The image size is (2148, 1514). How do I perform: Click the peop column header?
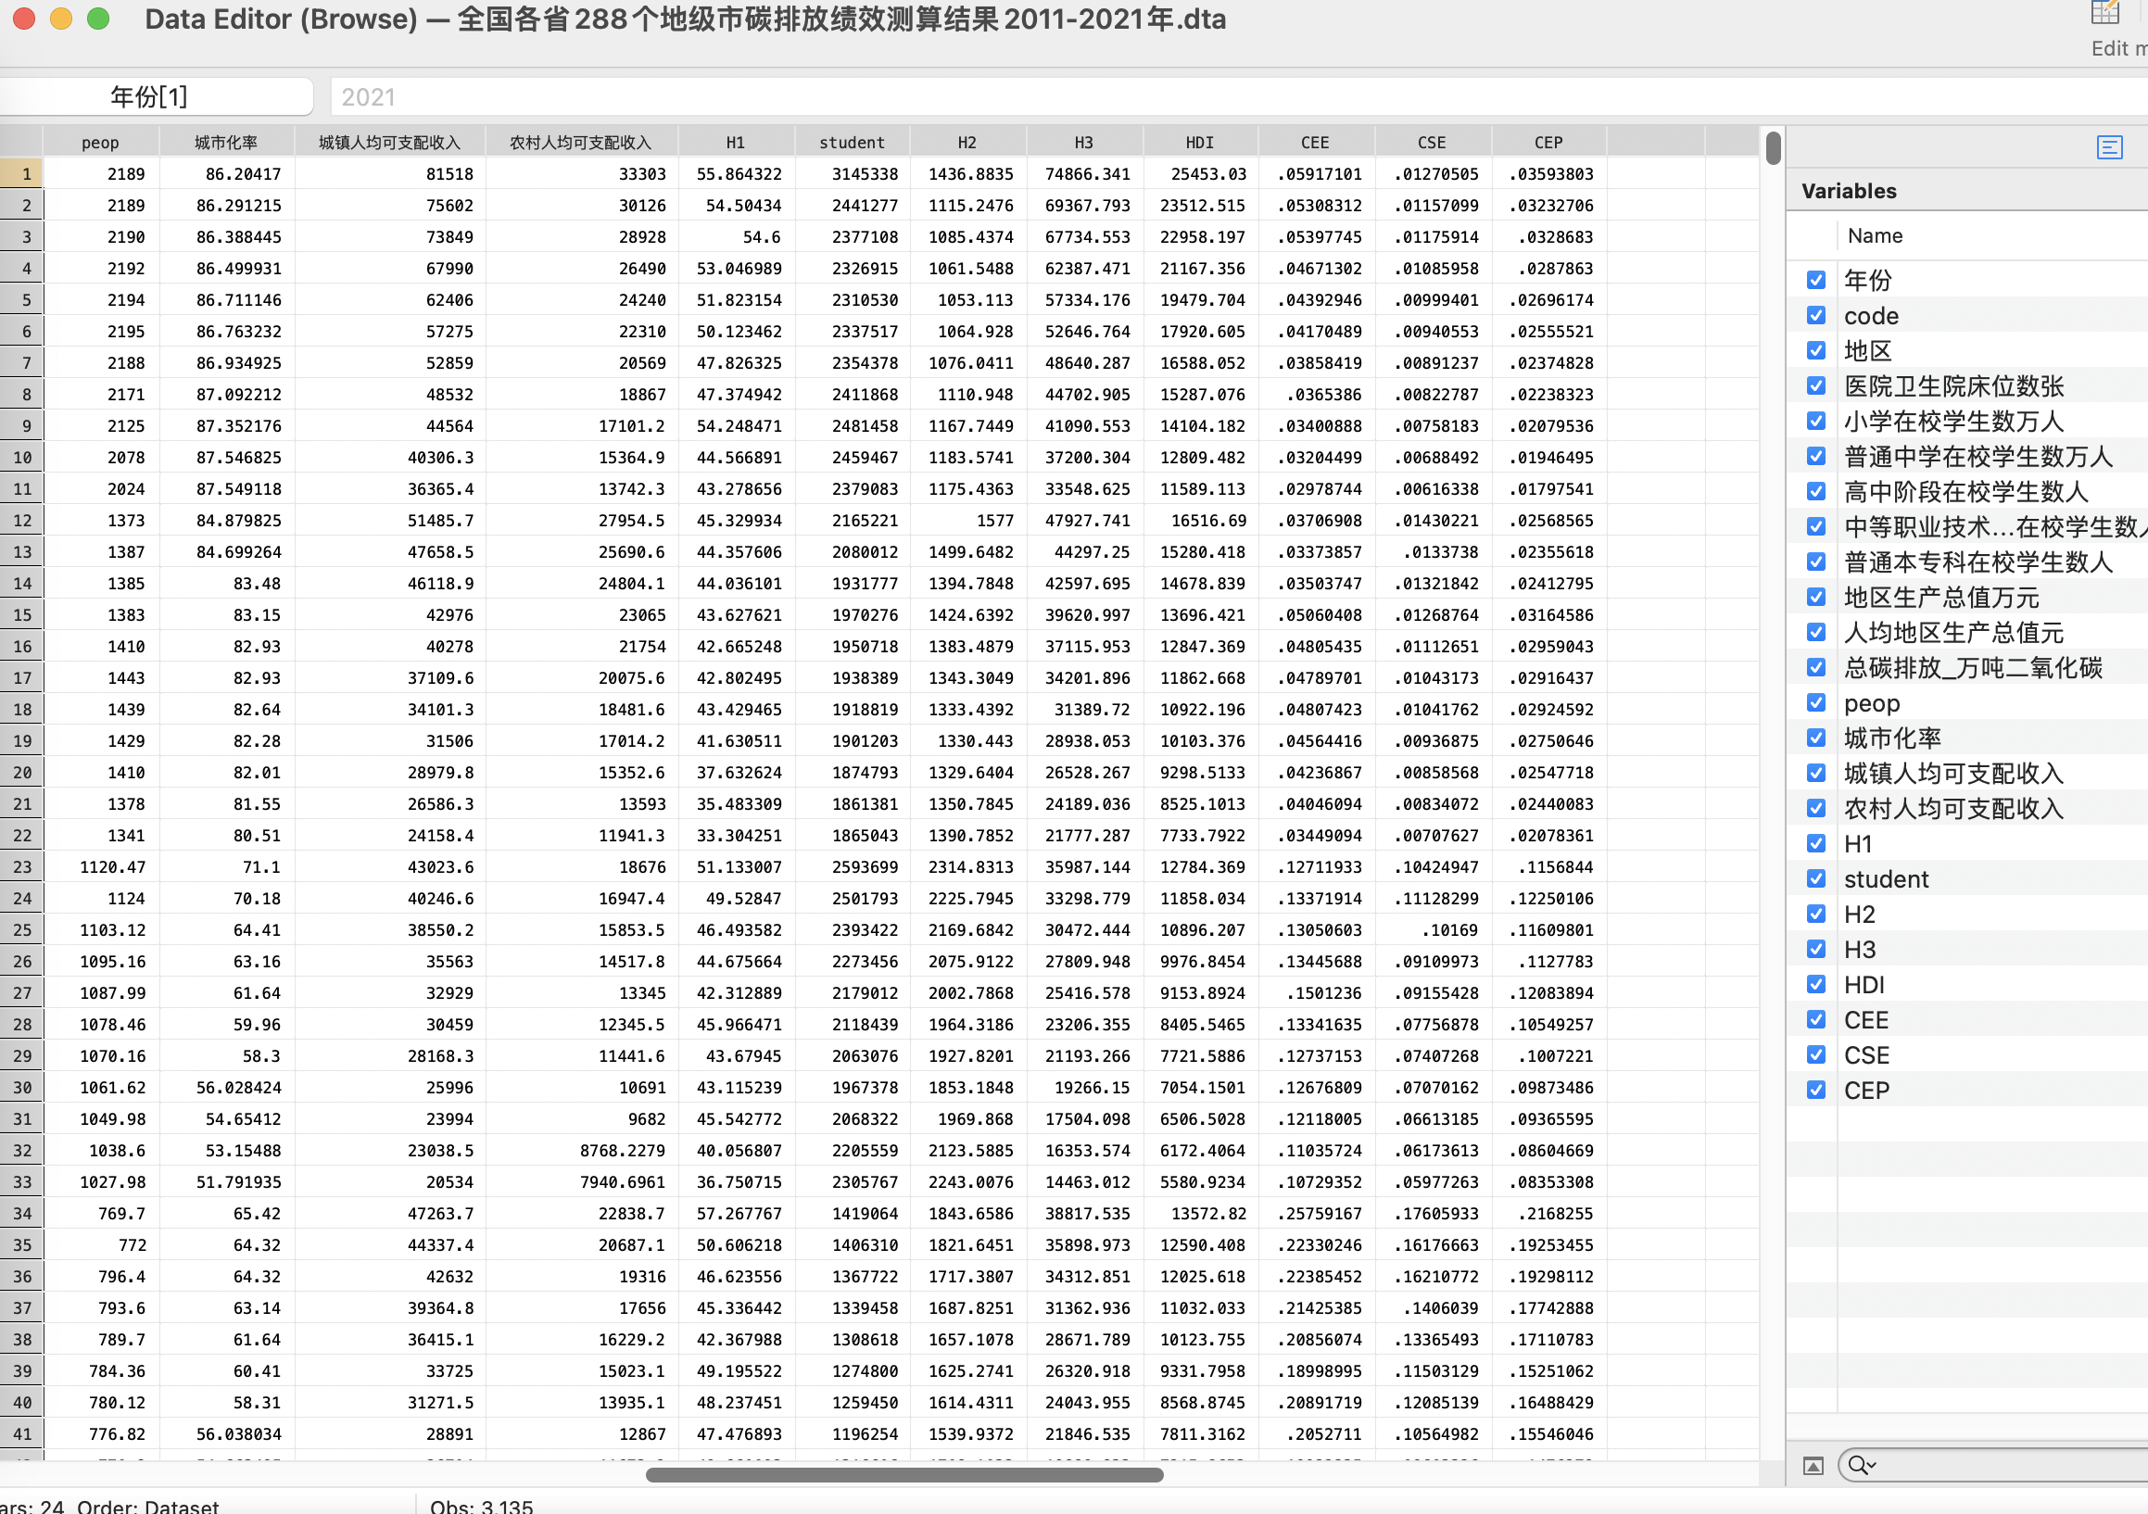100,143
